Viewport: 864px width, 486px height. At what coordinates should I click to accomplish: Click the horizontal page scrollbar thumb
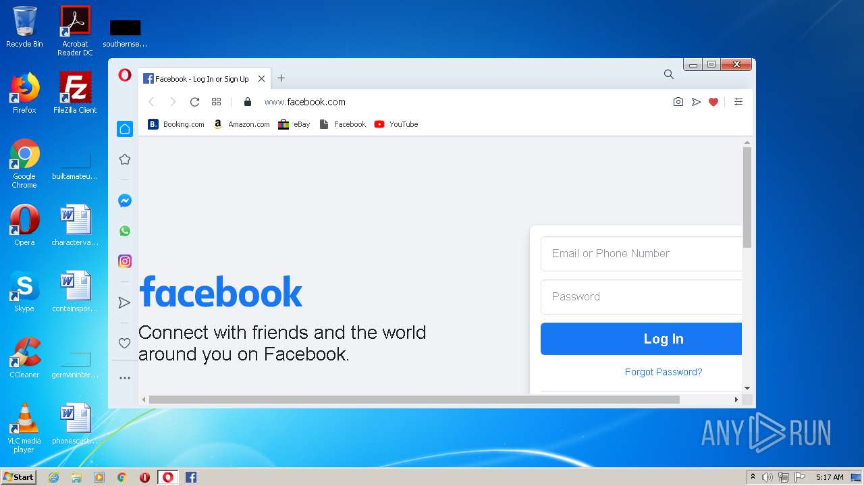tap(414, 400)
